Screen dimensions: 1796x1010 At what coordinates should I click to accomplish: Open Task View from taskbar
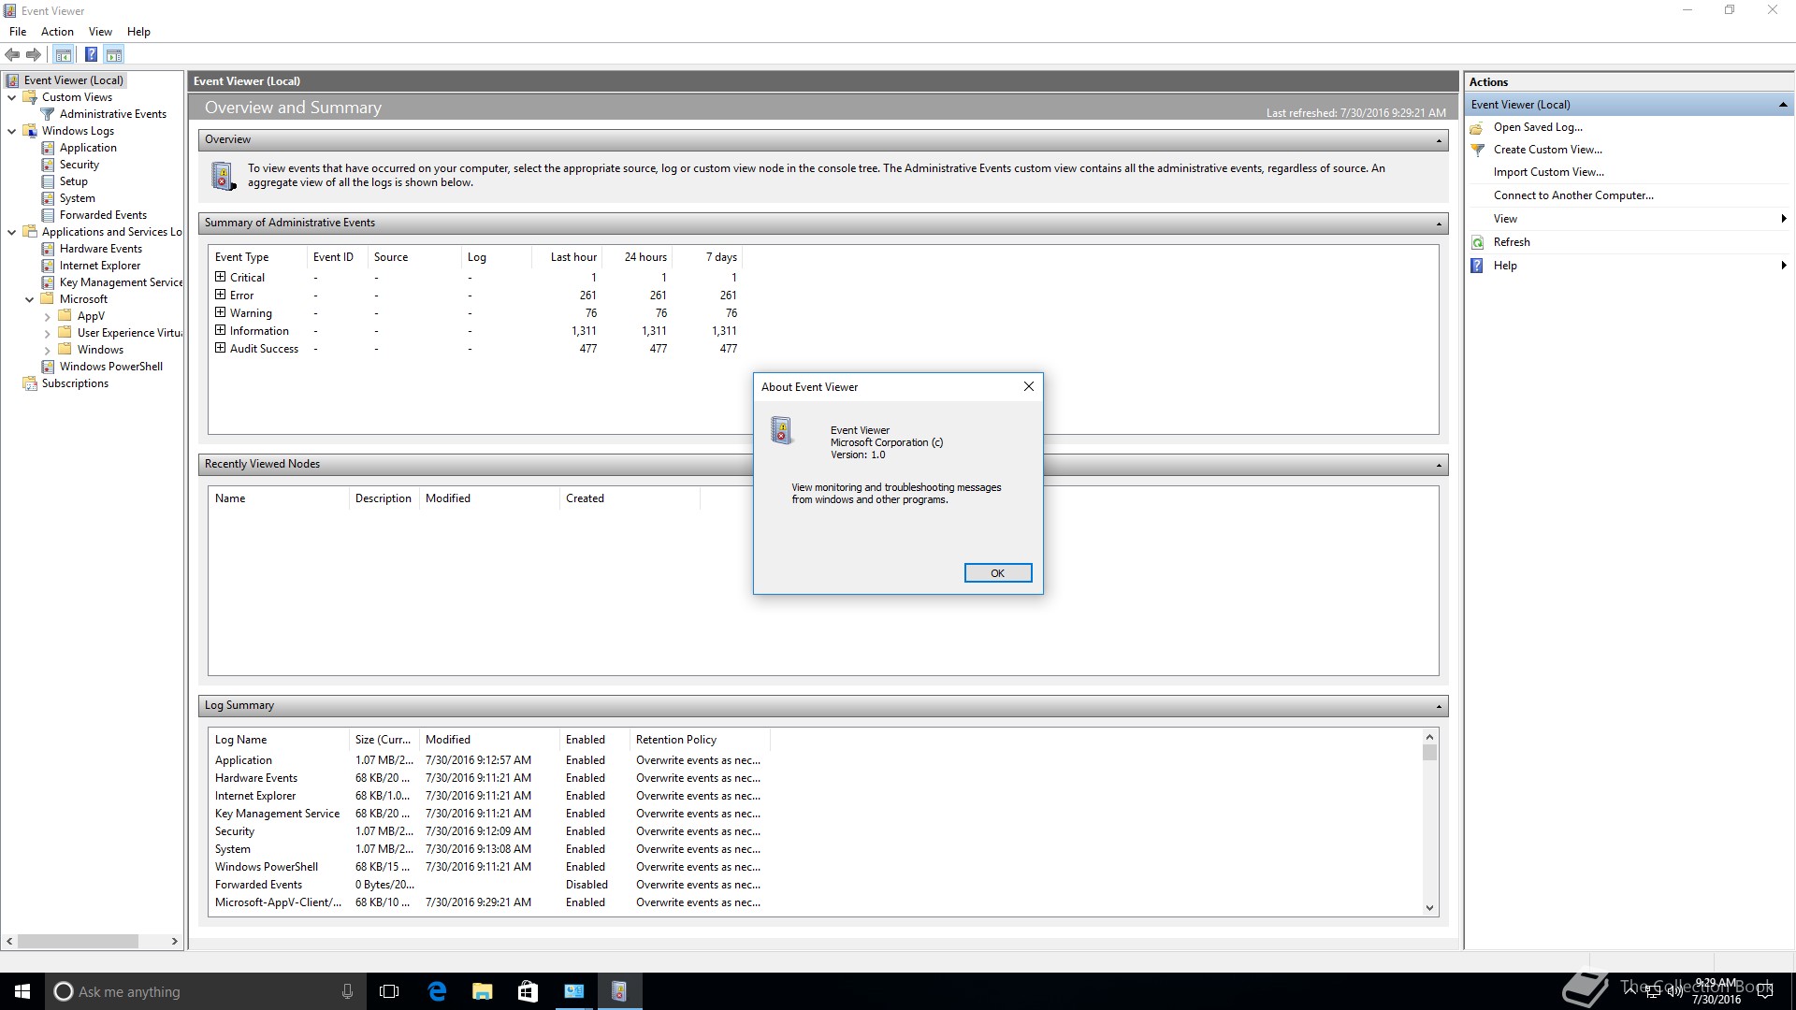[389, 991]
